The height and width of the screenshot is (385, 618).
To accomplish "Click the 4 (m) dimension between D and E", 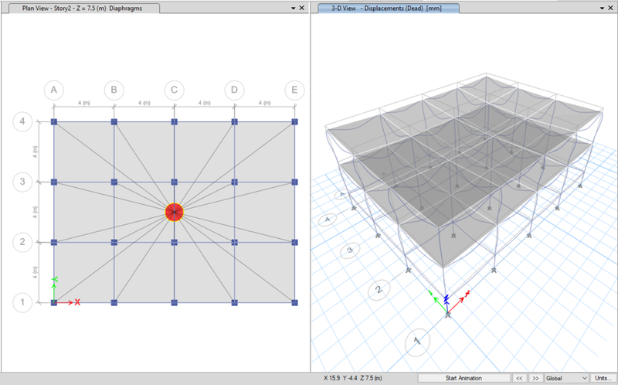I will pyautogui.click(x=264, y=103).
